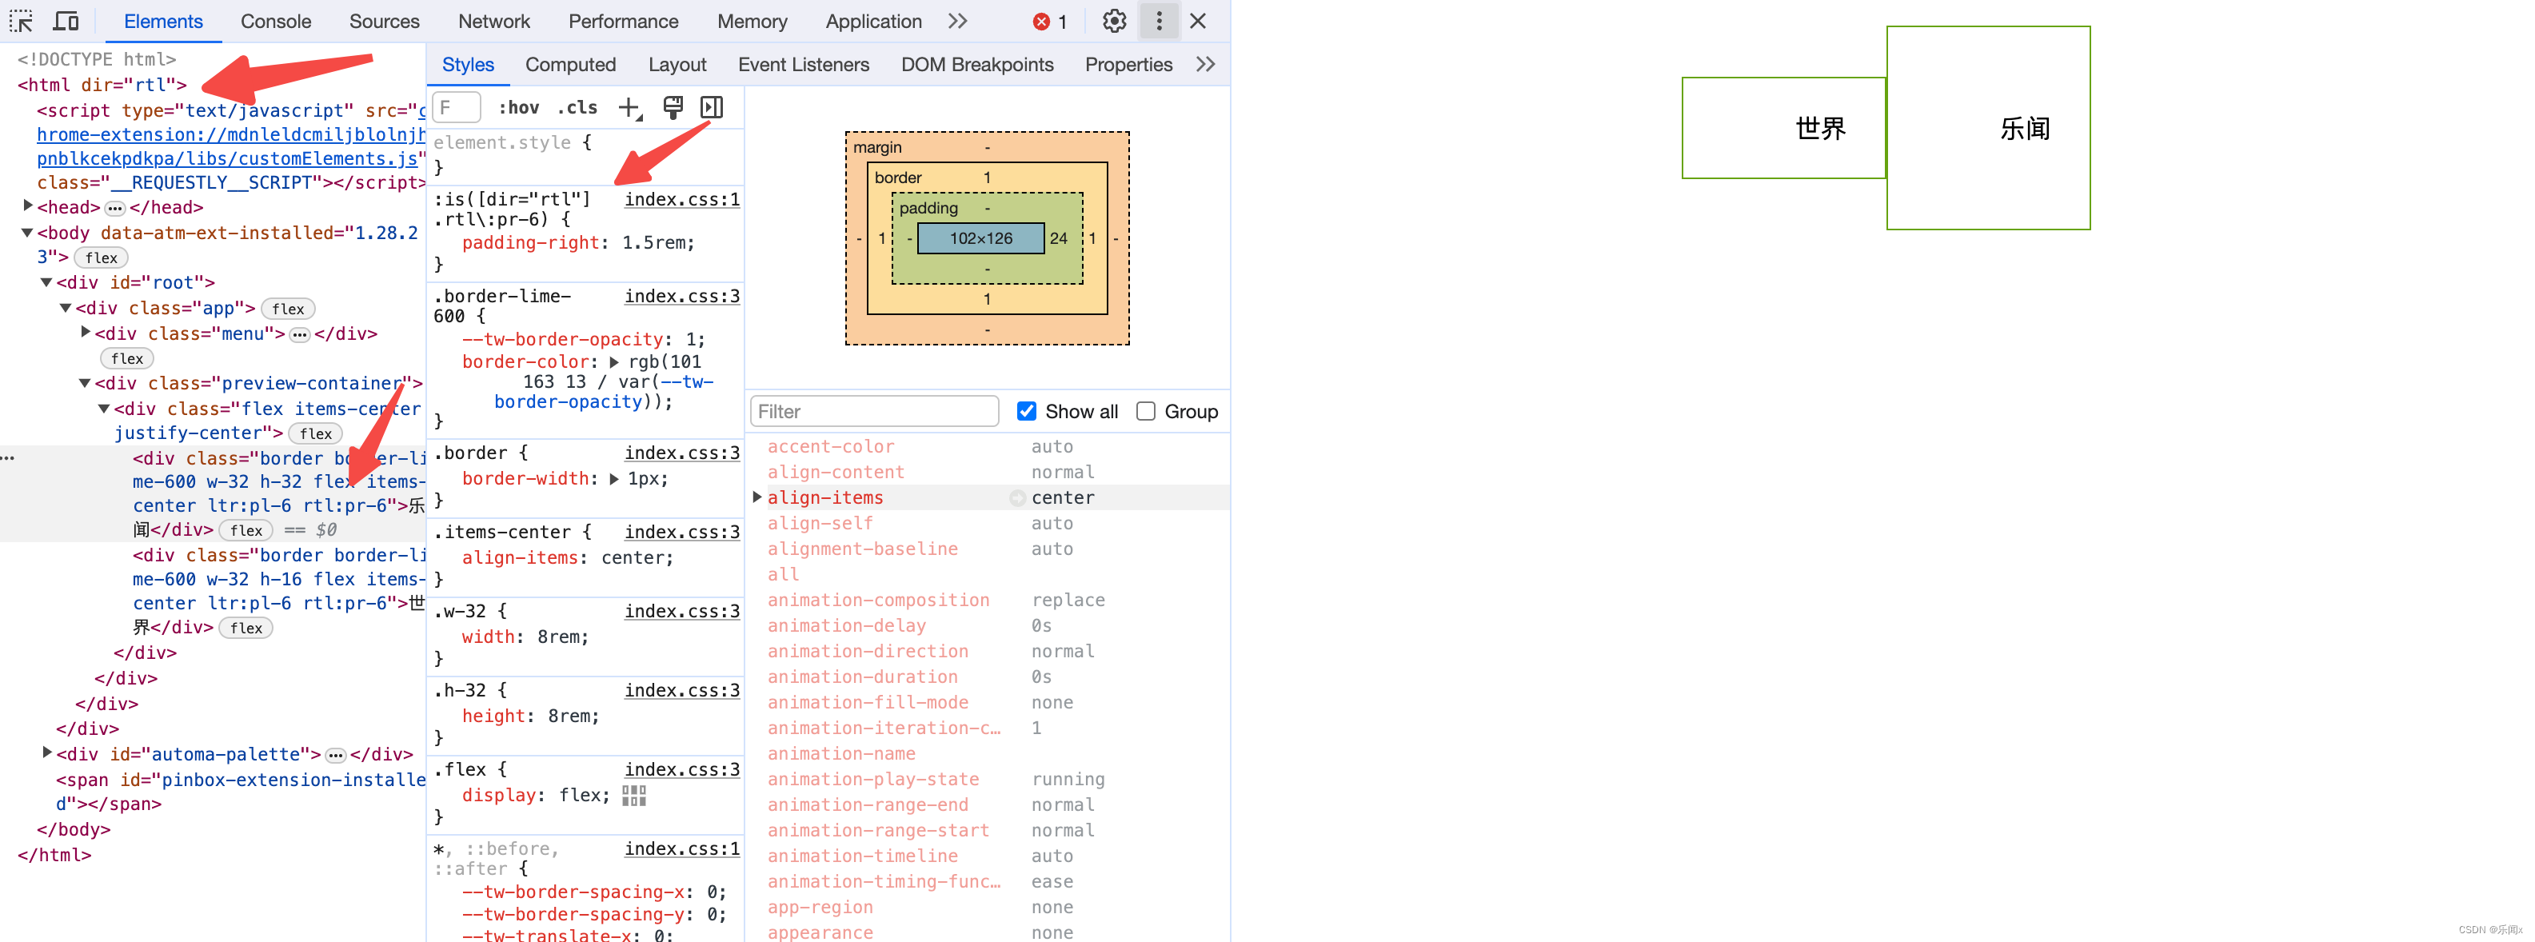Click the 102×126 content box in box model
Screen dimensions: 2535x942
pyautogui.click(x=980, y=238)
